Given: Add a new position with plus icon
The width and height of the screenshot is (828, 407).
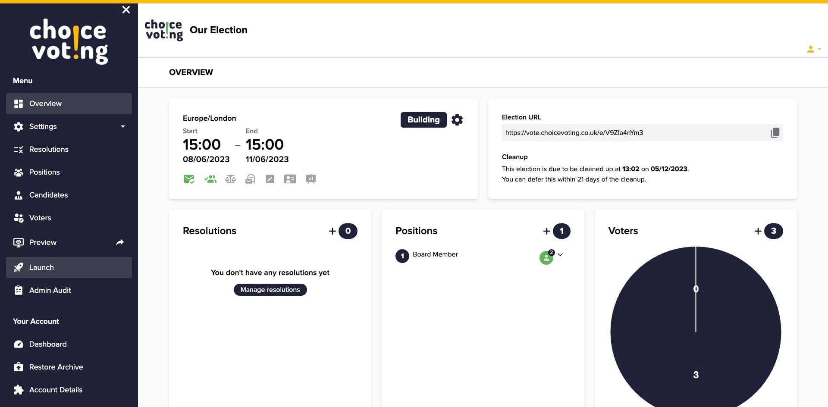Looking at the screenshot, I should (x=547, y=231).
